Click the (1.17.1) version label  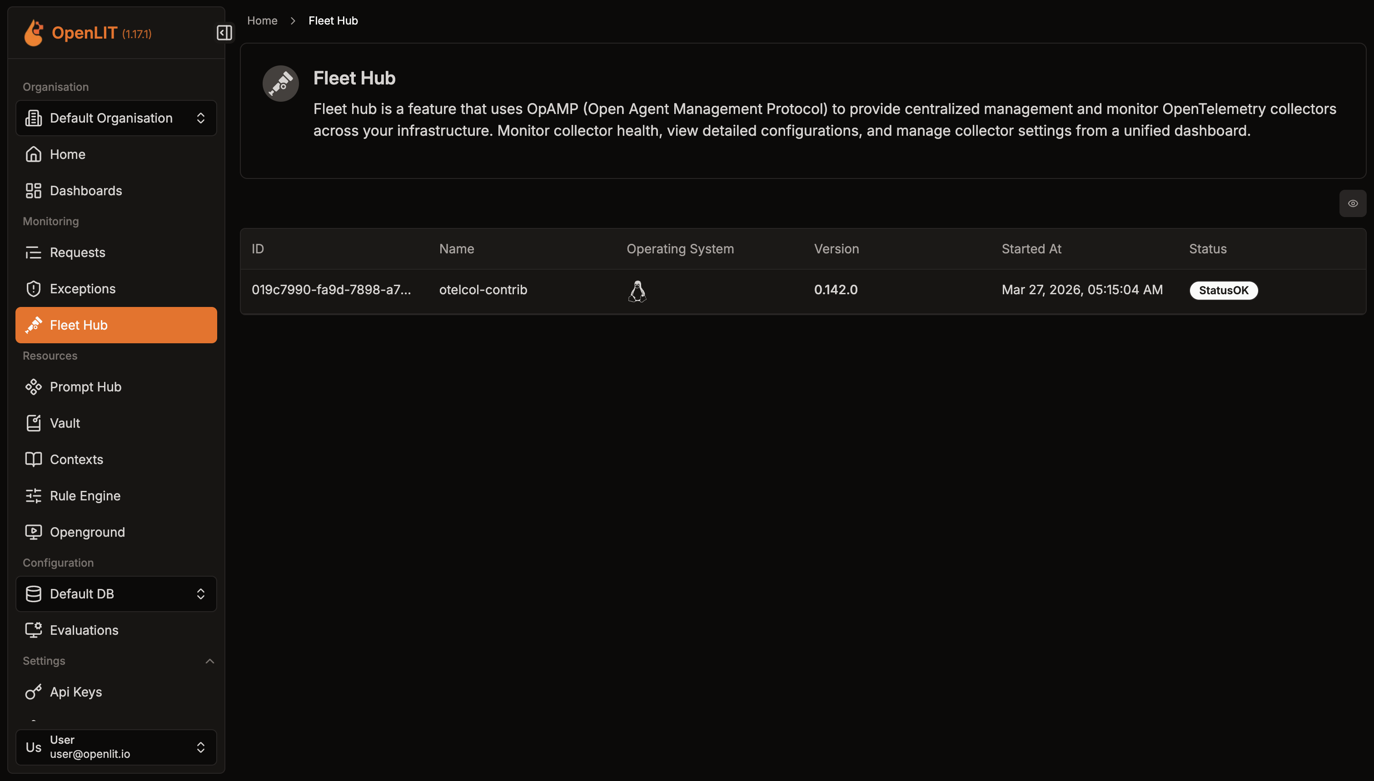point(137,34)
